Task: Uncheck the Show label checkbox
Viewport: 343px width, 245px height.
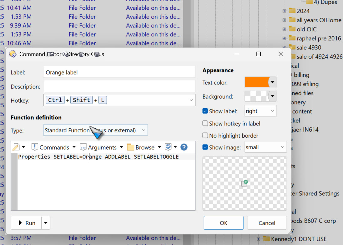Action: point(205,111)
